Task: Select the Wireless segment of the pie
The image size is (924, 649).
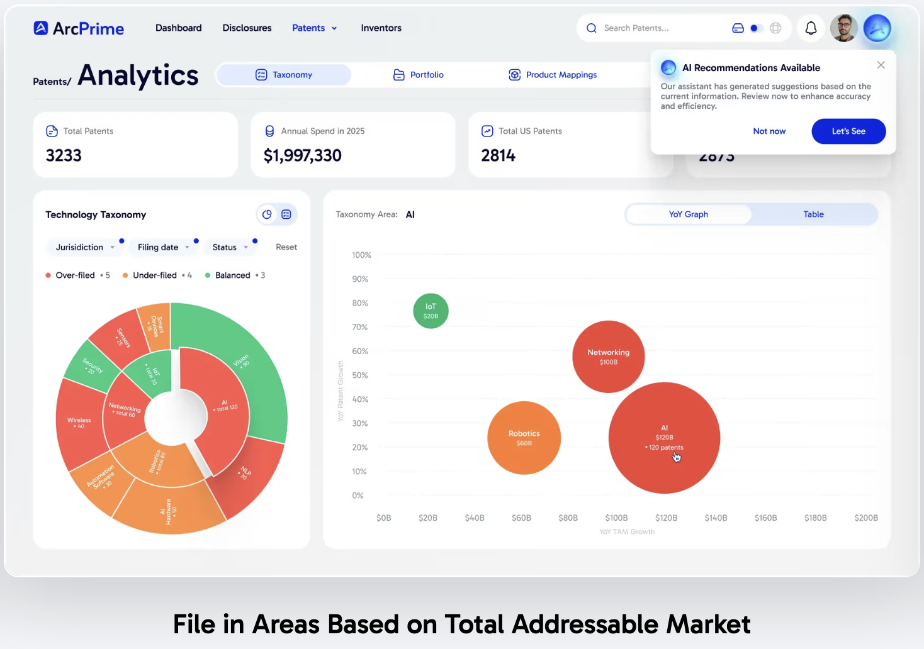Action: (79, 423)
